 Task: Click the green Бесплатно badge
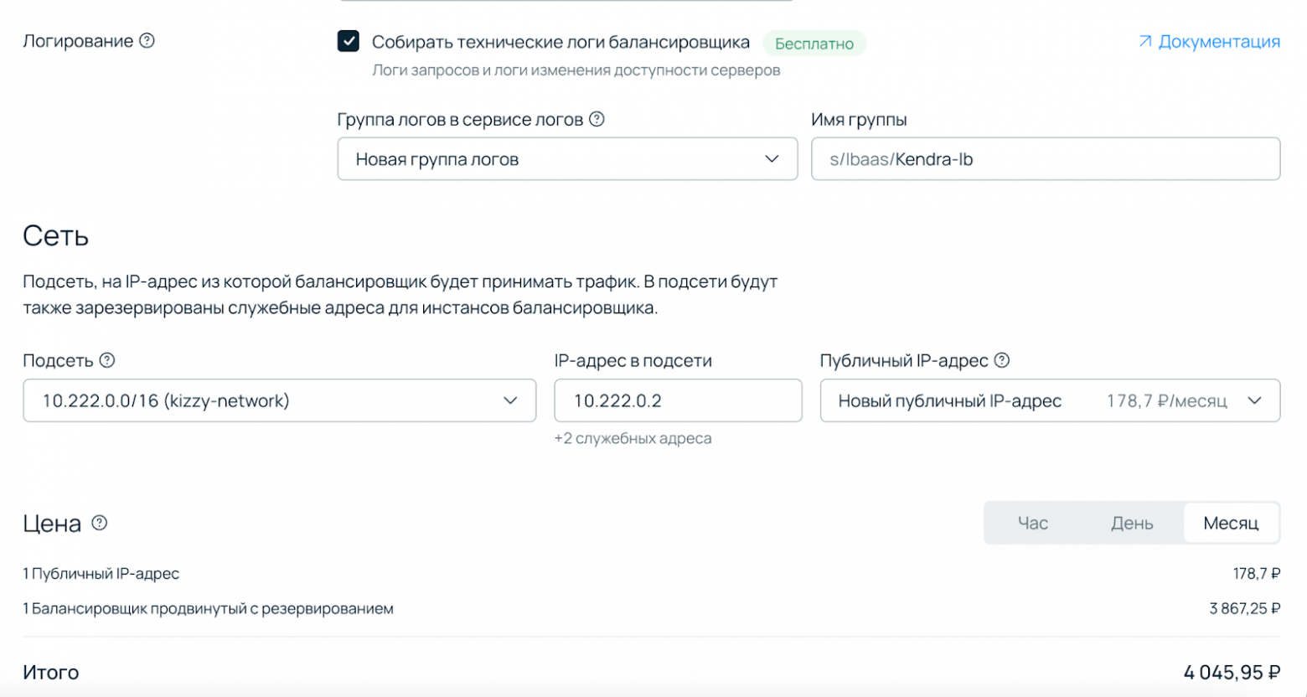click(x=814, y=42)
